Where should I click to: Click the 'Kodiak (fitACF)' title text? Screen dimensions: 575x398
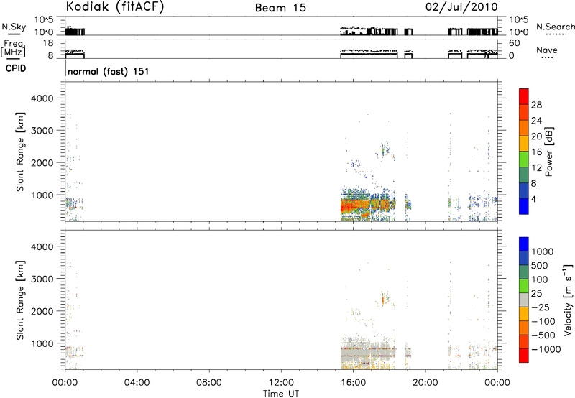pyautogui.click(x=115, y=7)
